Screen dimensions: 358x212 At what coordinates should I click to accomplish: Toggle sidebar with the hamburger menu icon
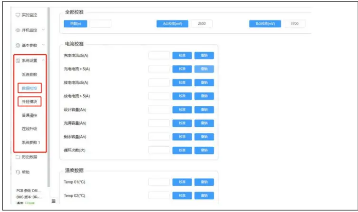(53, 201)
